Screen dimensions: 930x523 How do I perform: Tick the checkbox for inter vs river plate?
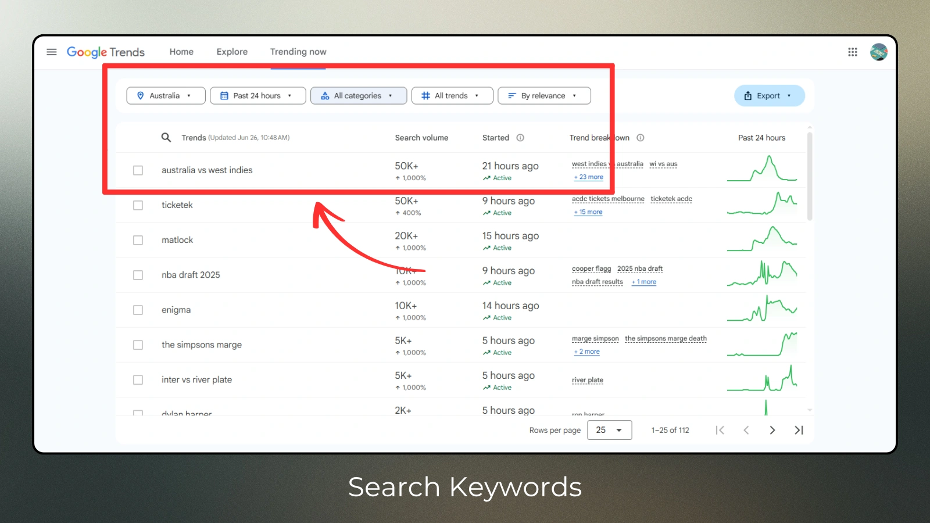[138, 379]
